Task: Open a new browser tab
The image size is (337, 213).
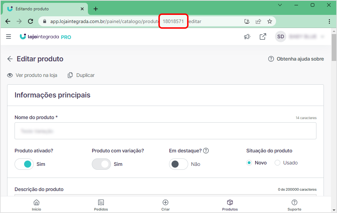Action: [x=96, y=9]
